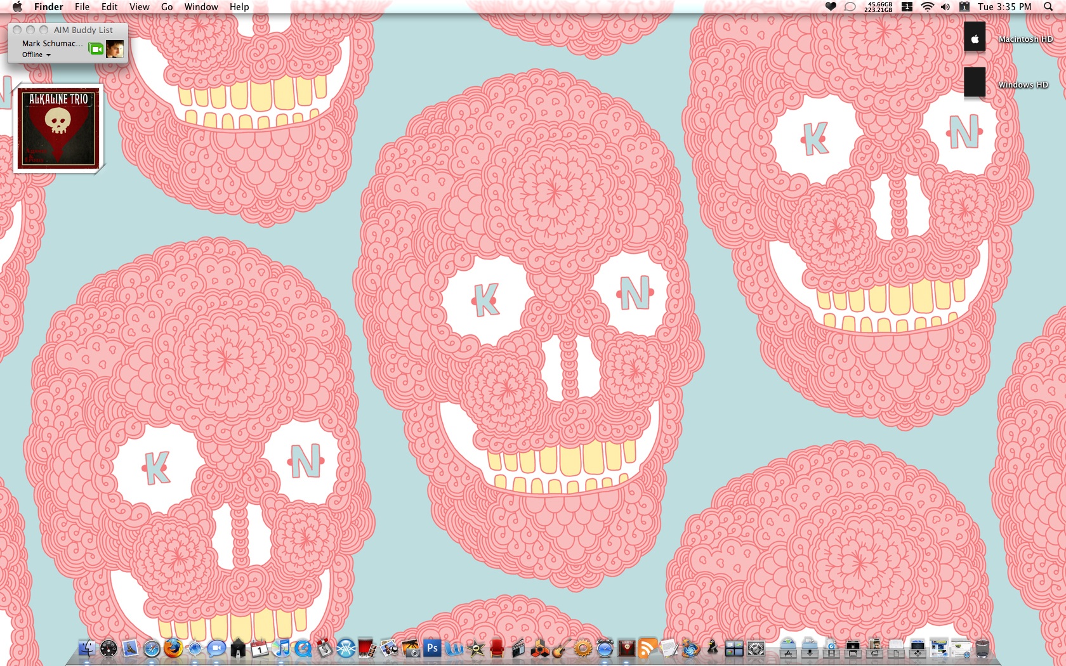
Task: Open the Window menu
Action: coord(201,7)
